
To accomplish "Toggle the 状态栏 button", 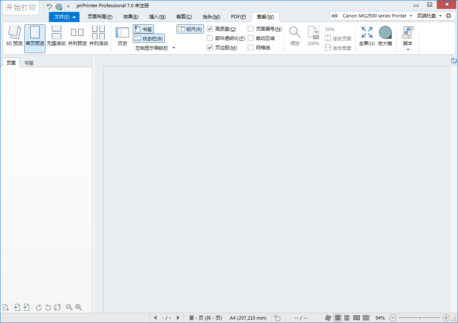I will (x=149, y=39).
